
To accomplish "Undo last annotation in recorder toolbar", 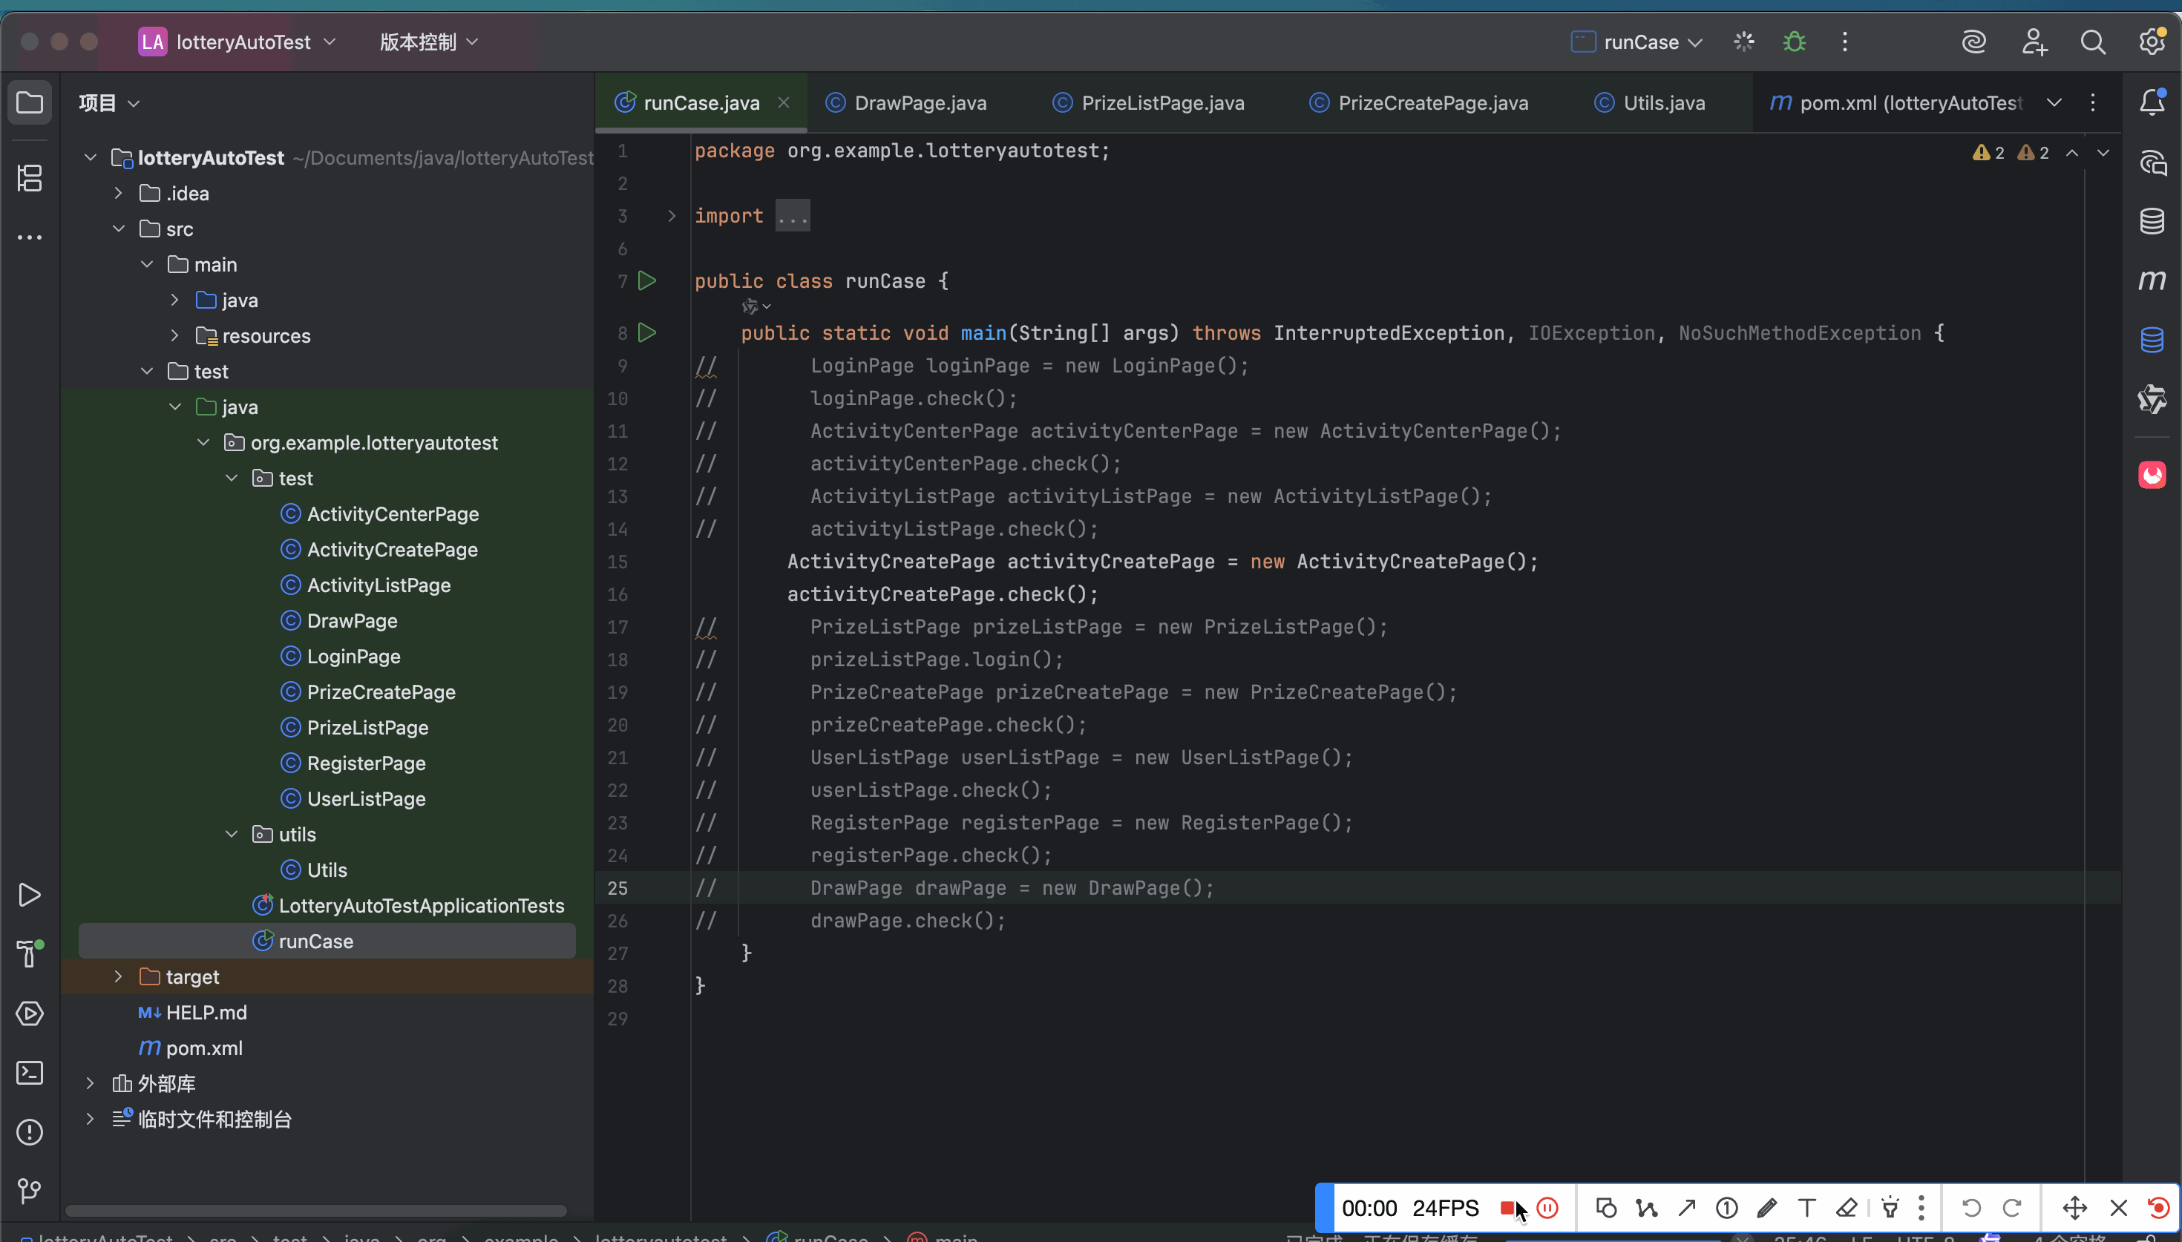I will 1971,1208.
